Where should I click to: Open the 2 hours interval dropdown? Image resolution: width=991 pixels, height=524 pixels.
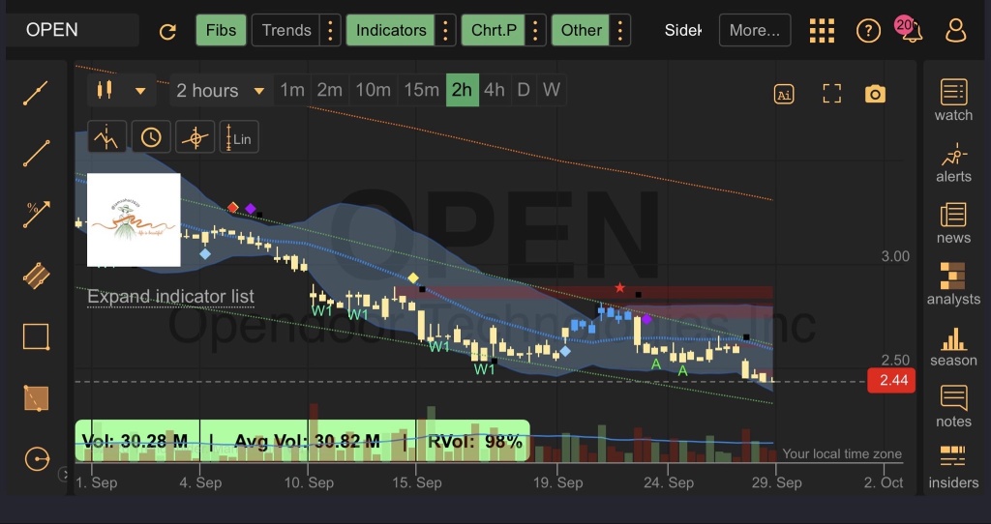click(x=221, y=90)
